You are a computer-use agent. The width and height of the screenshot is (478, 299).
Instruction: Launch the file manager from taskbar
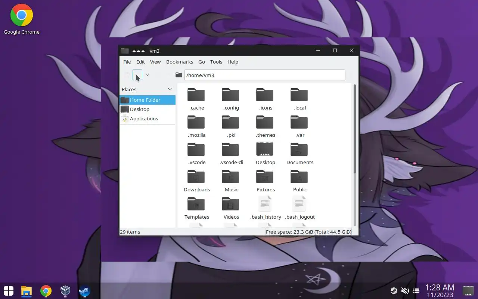click(27, 291)
